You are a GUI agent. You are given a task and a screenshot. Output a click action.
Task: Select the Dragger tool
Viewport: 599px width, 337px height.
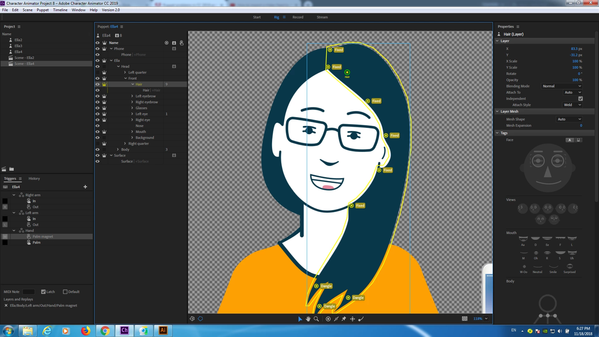pos(353,319)
